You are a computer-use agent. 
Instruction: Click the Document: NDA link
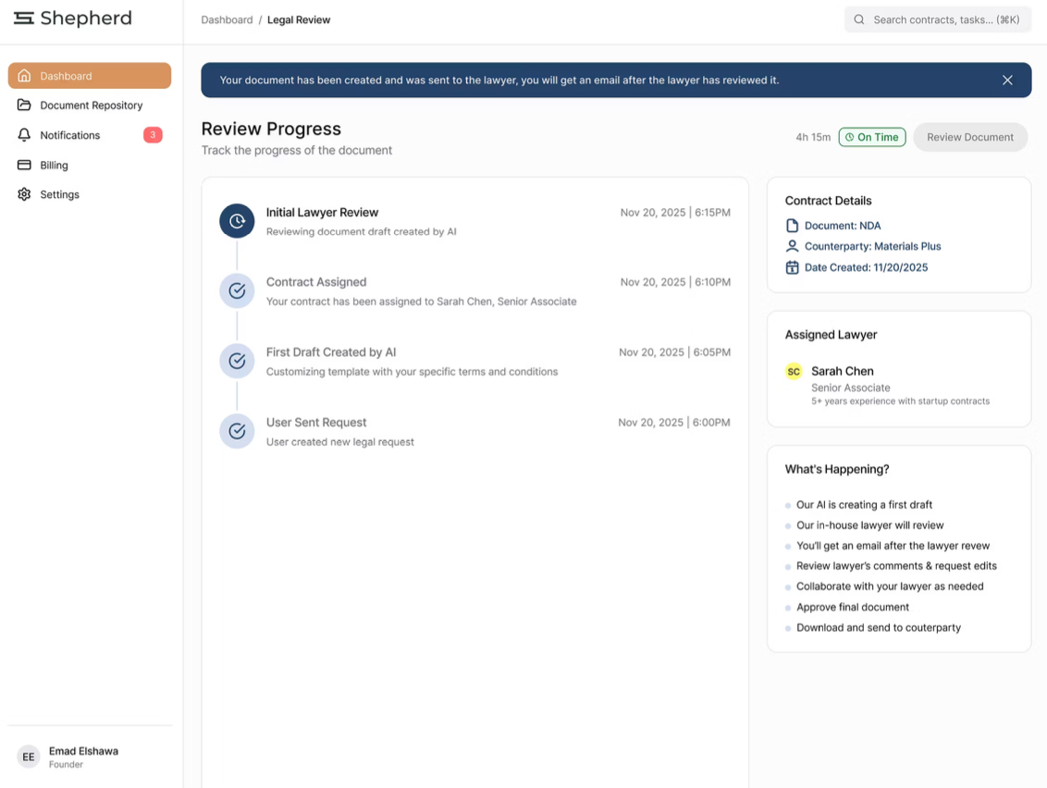tap(842, 226)
